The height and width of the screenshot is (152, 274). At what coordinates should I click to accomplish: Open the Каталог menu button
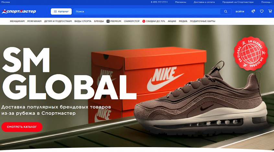61,12
